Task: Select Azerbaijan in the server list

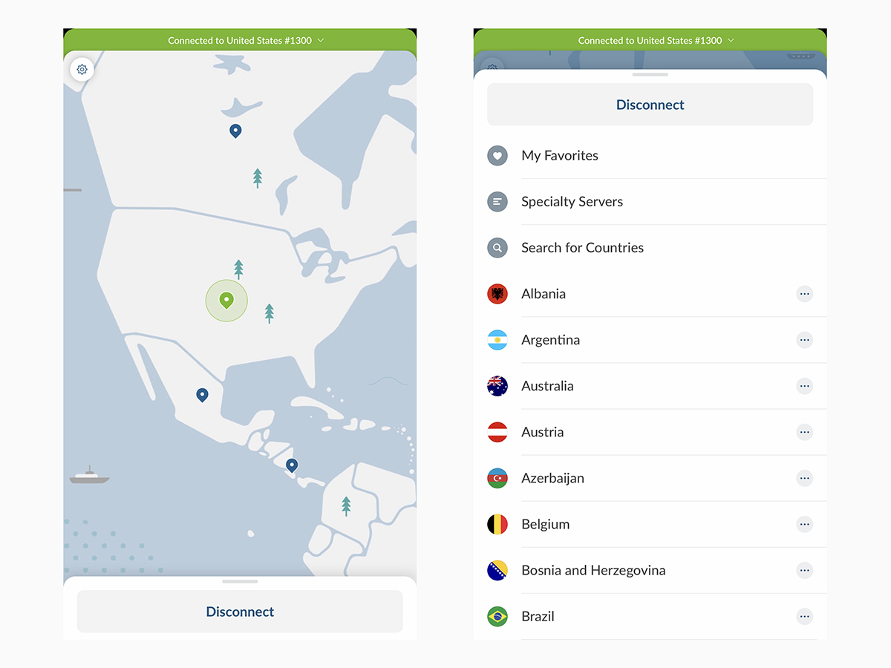Action: (x=552, y=478)
